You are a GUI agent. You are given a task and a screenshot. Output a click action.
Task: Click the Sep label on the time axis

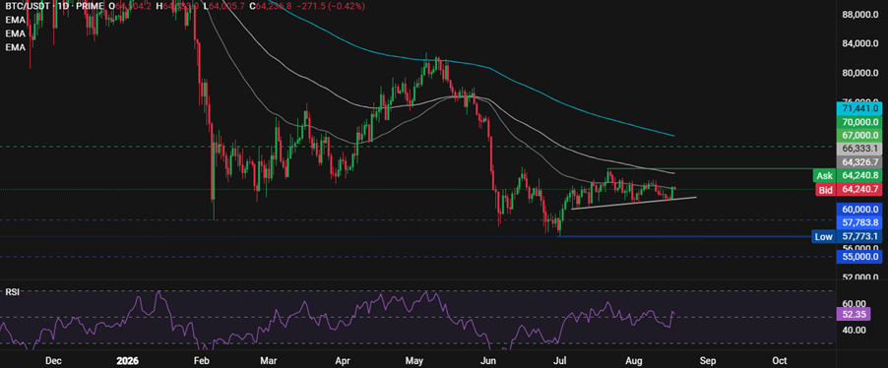coord(708,361)
